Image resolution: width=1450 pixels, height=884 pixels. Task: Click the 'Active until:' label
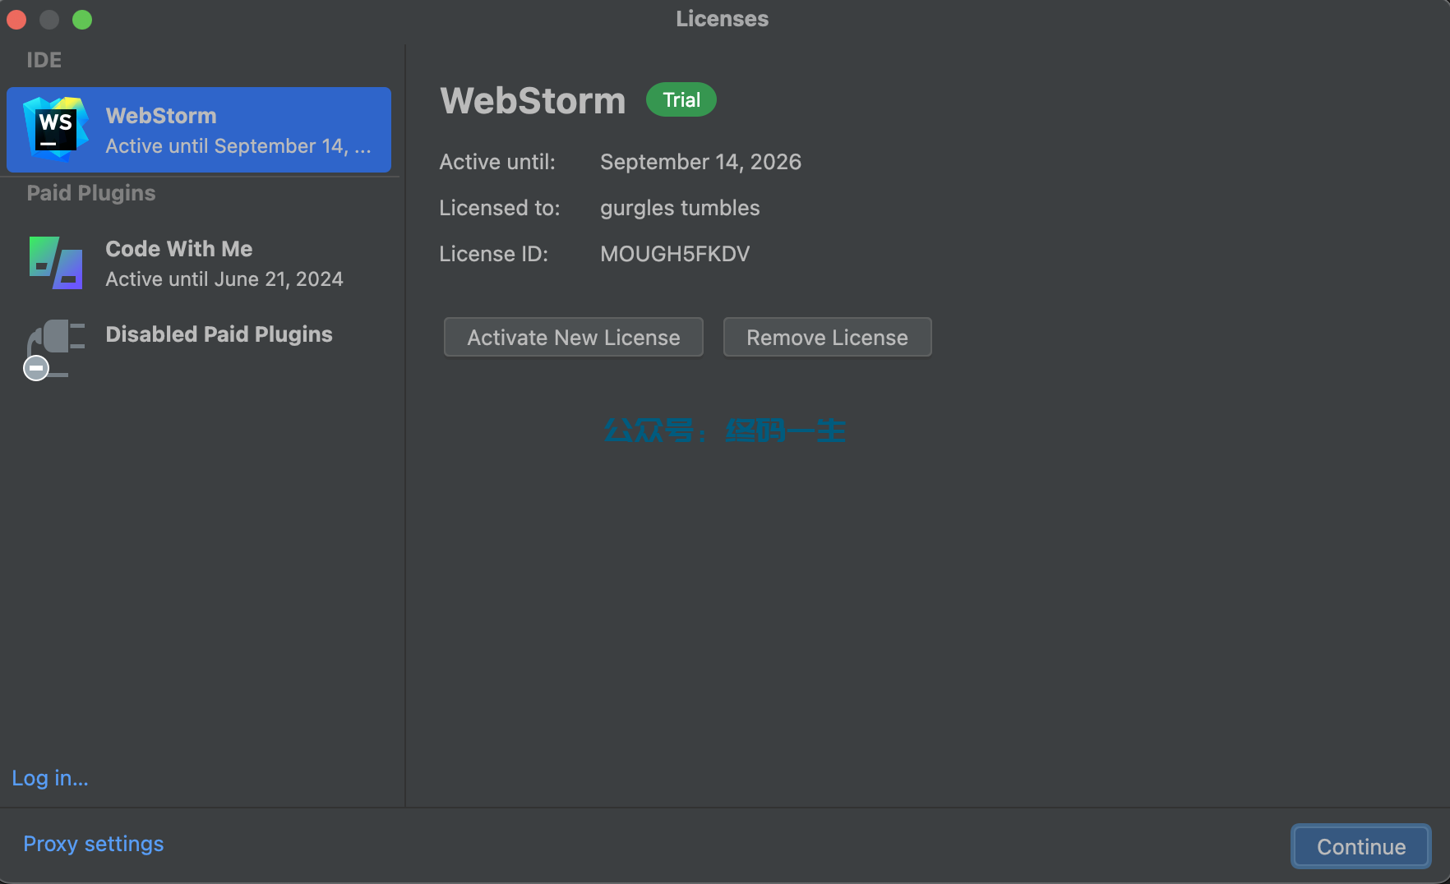497,162
